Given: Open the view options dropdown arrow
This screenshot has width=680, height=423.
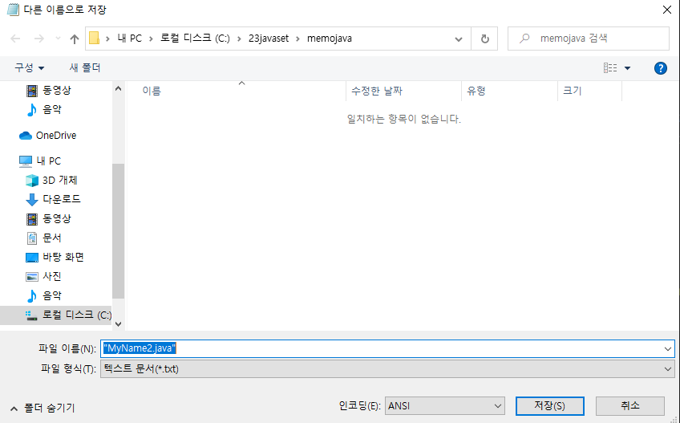Looking at the screenshot, I should [627, 68].
